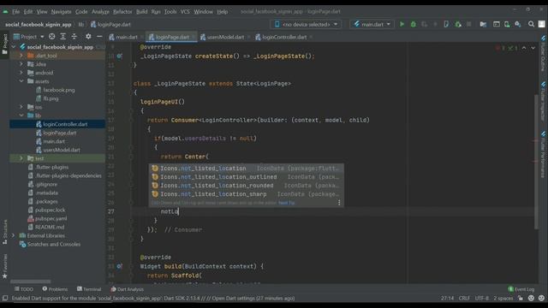
Task: Open Project panel settings gear
Action: (88, 36)
